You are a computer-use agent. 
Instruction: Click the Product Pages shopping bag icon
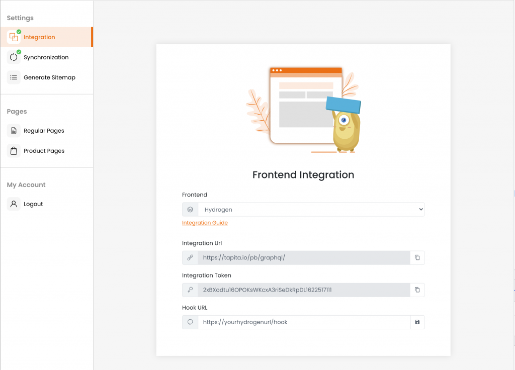pos(14,151)
